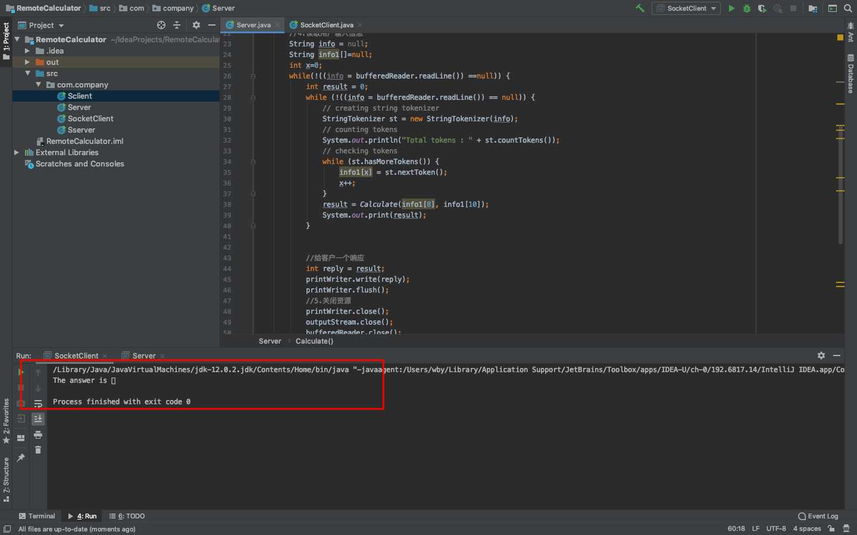
Task: Click the Calculate() breadcrumb
Action: click(314, 341)
